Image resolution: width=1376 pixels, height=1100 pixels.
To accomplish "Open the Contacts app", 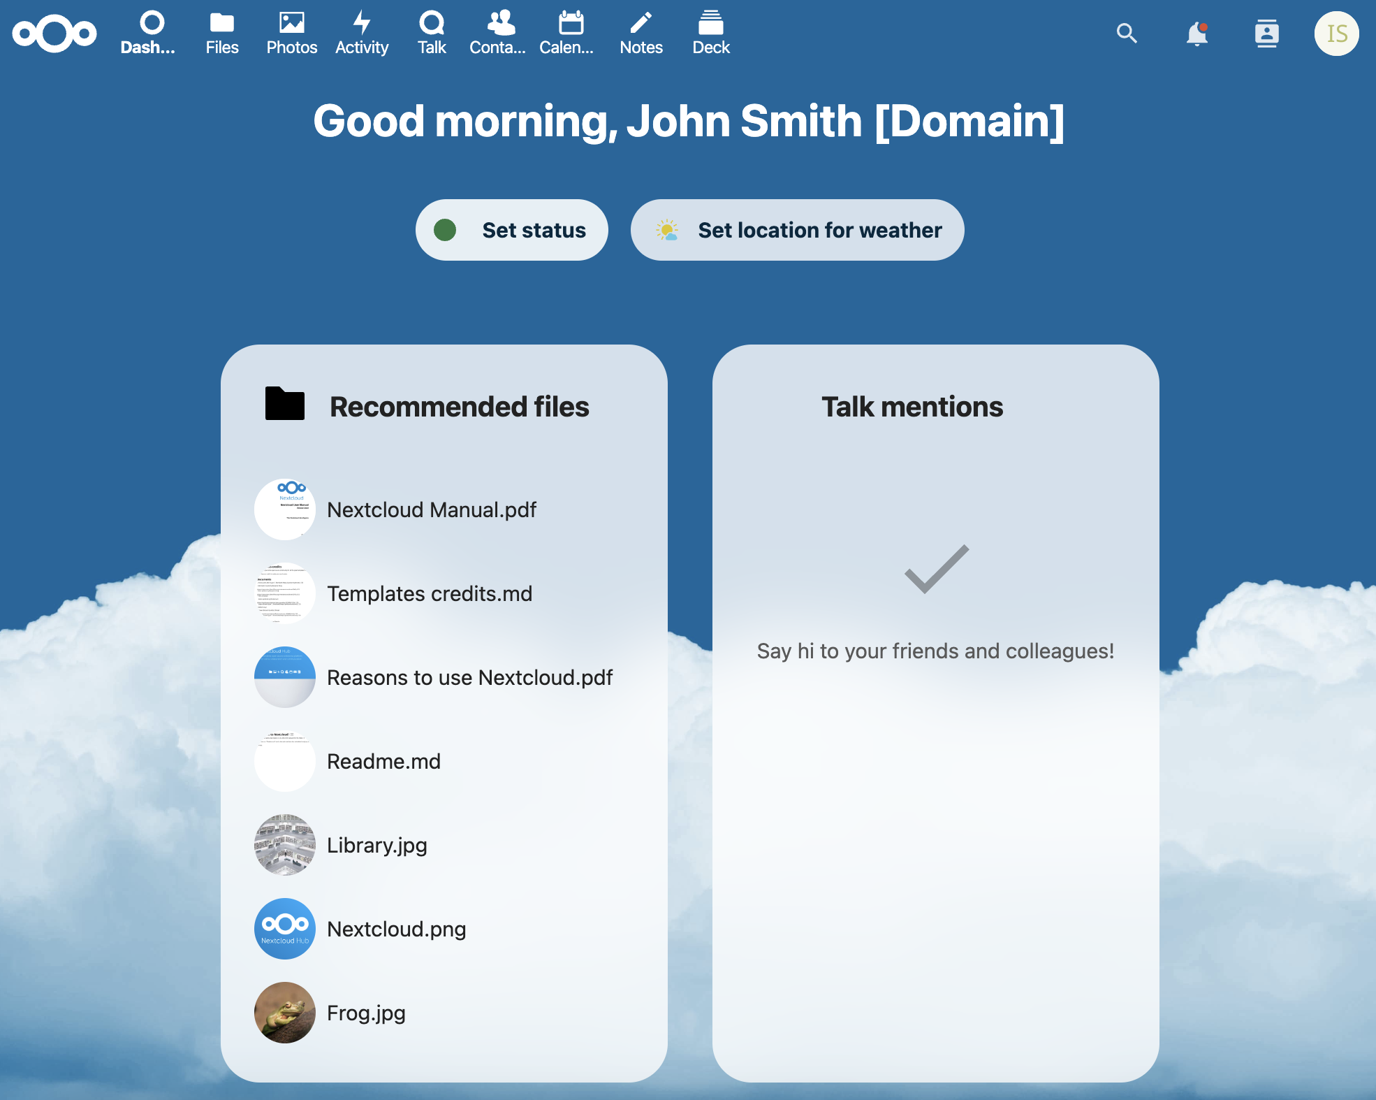I will 499,33.
